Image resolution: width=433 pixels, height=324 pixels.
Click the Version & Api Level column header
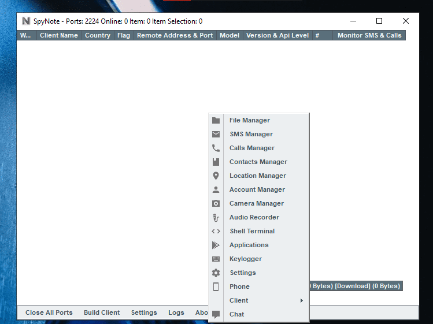pyautogui.click(x=277, y=35)
